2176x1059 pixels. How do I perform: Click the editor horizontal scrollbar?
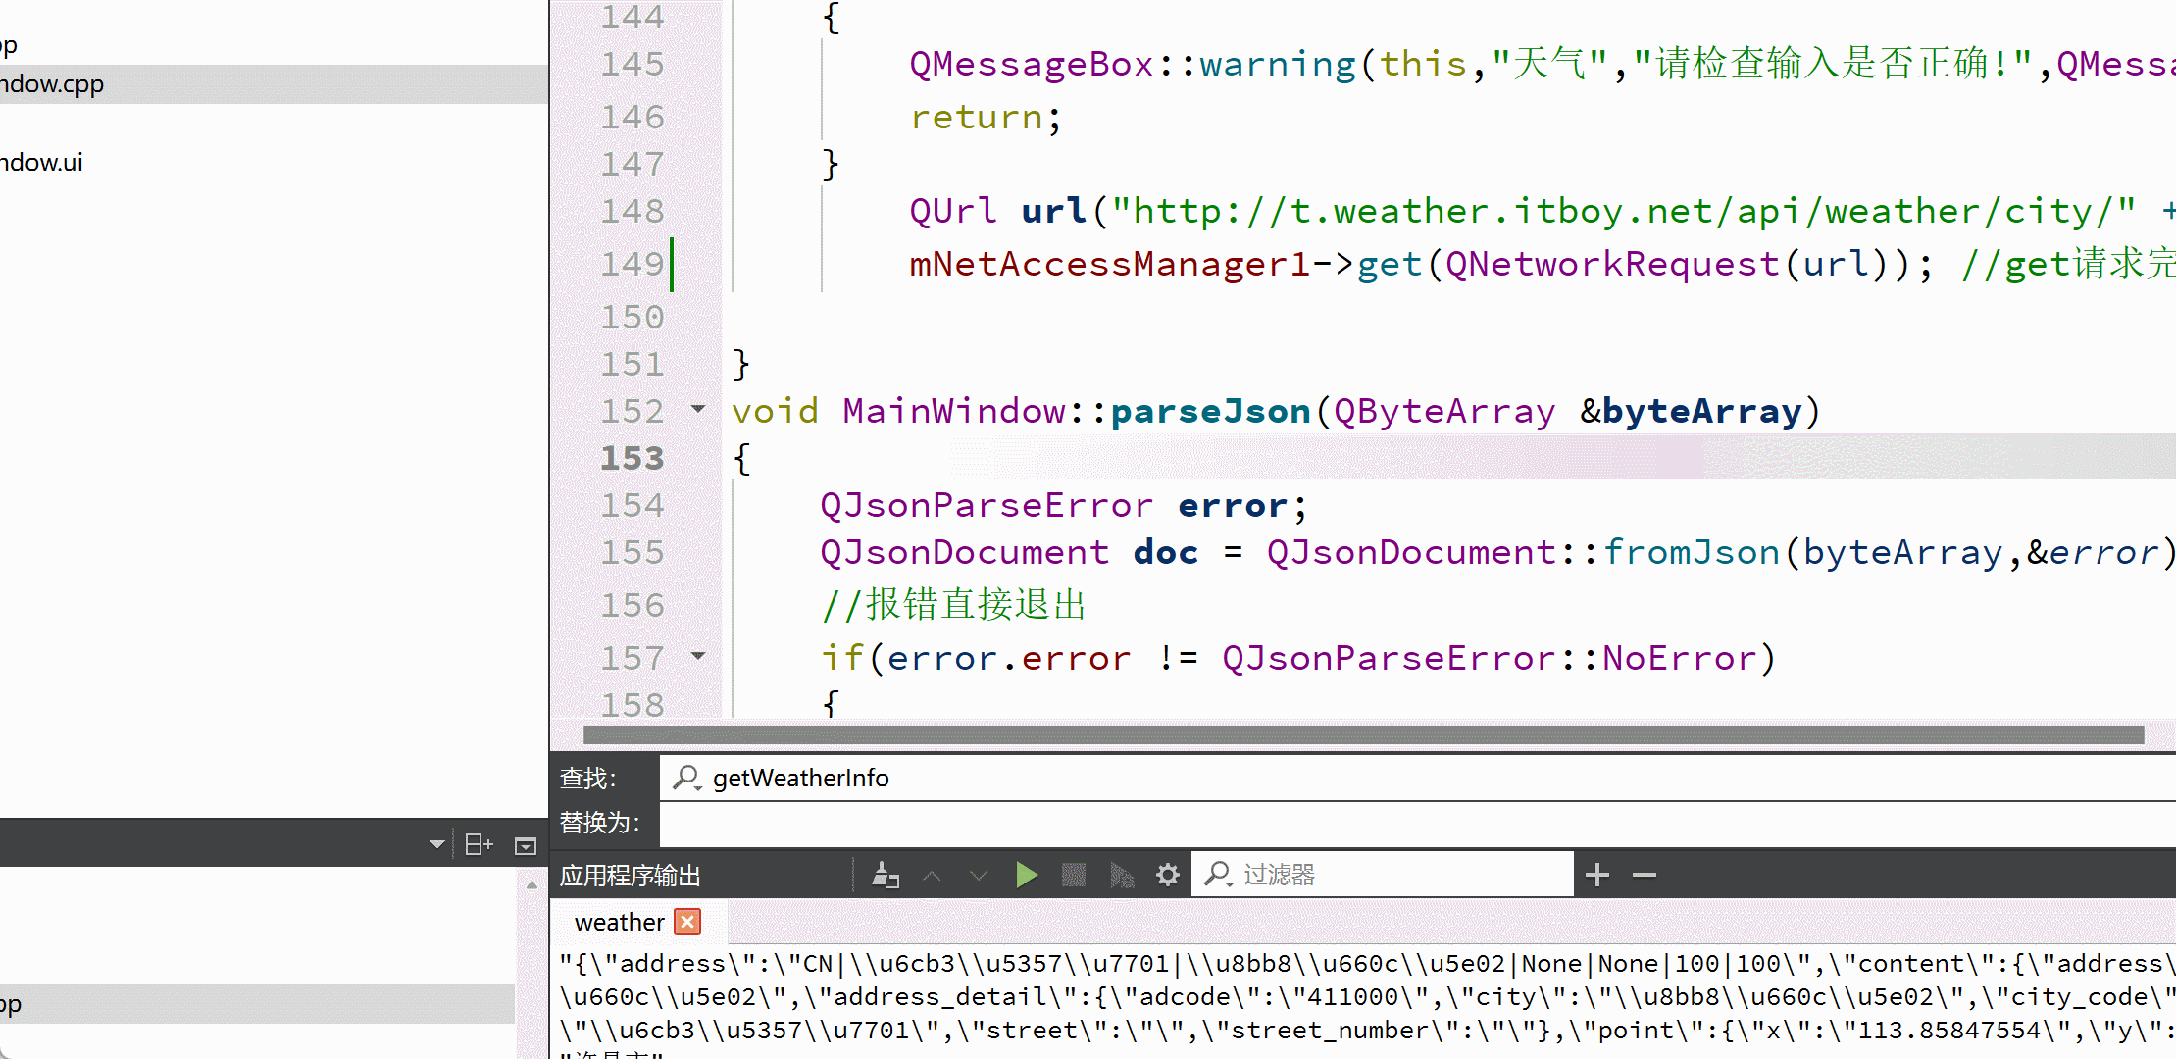pos(1363,734)
